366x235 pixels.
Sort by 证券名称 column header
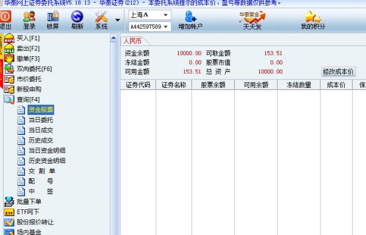pos(174,85)
